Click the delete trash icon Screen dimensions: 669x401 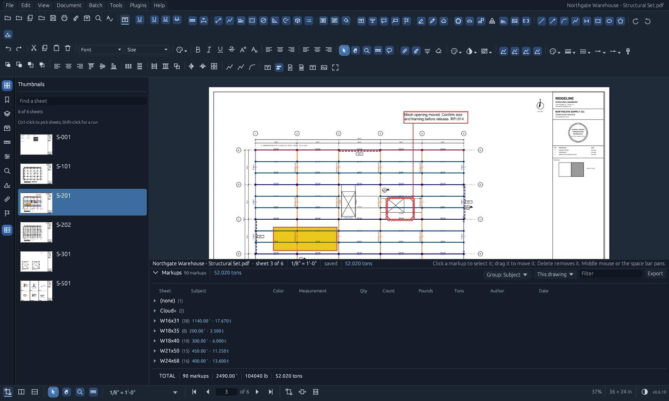point(68,48)
